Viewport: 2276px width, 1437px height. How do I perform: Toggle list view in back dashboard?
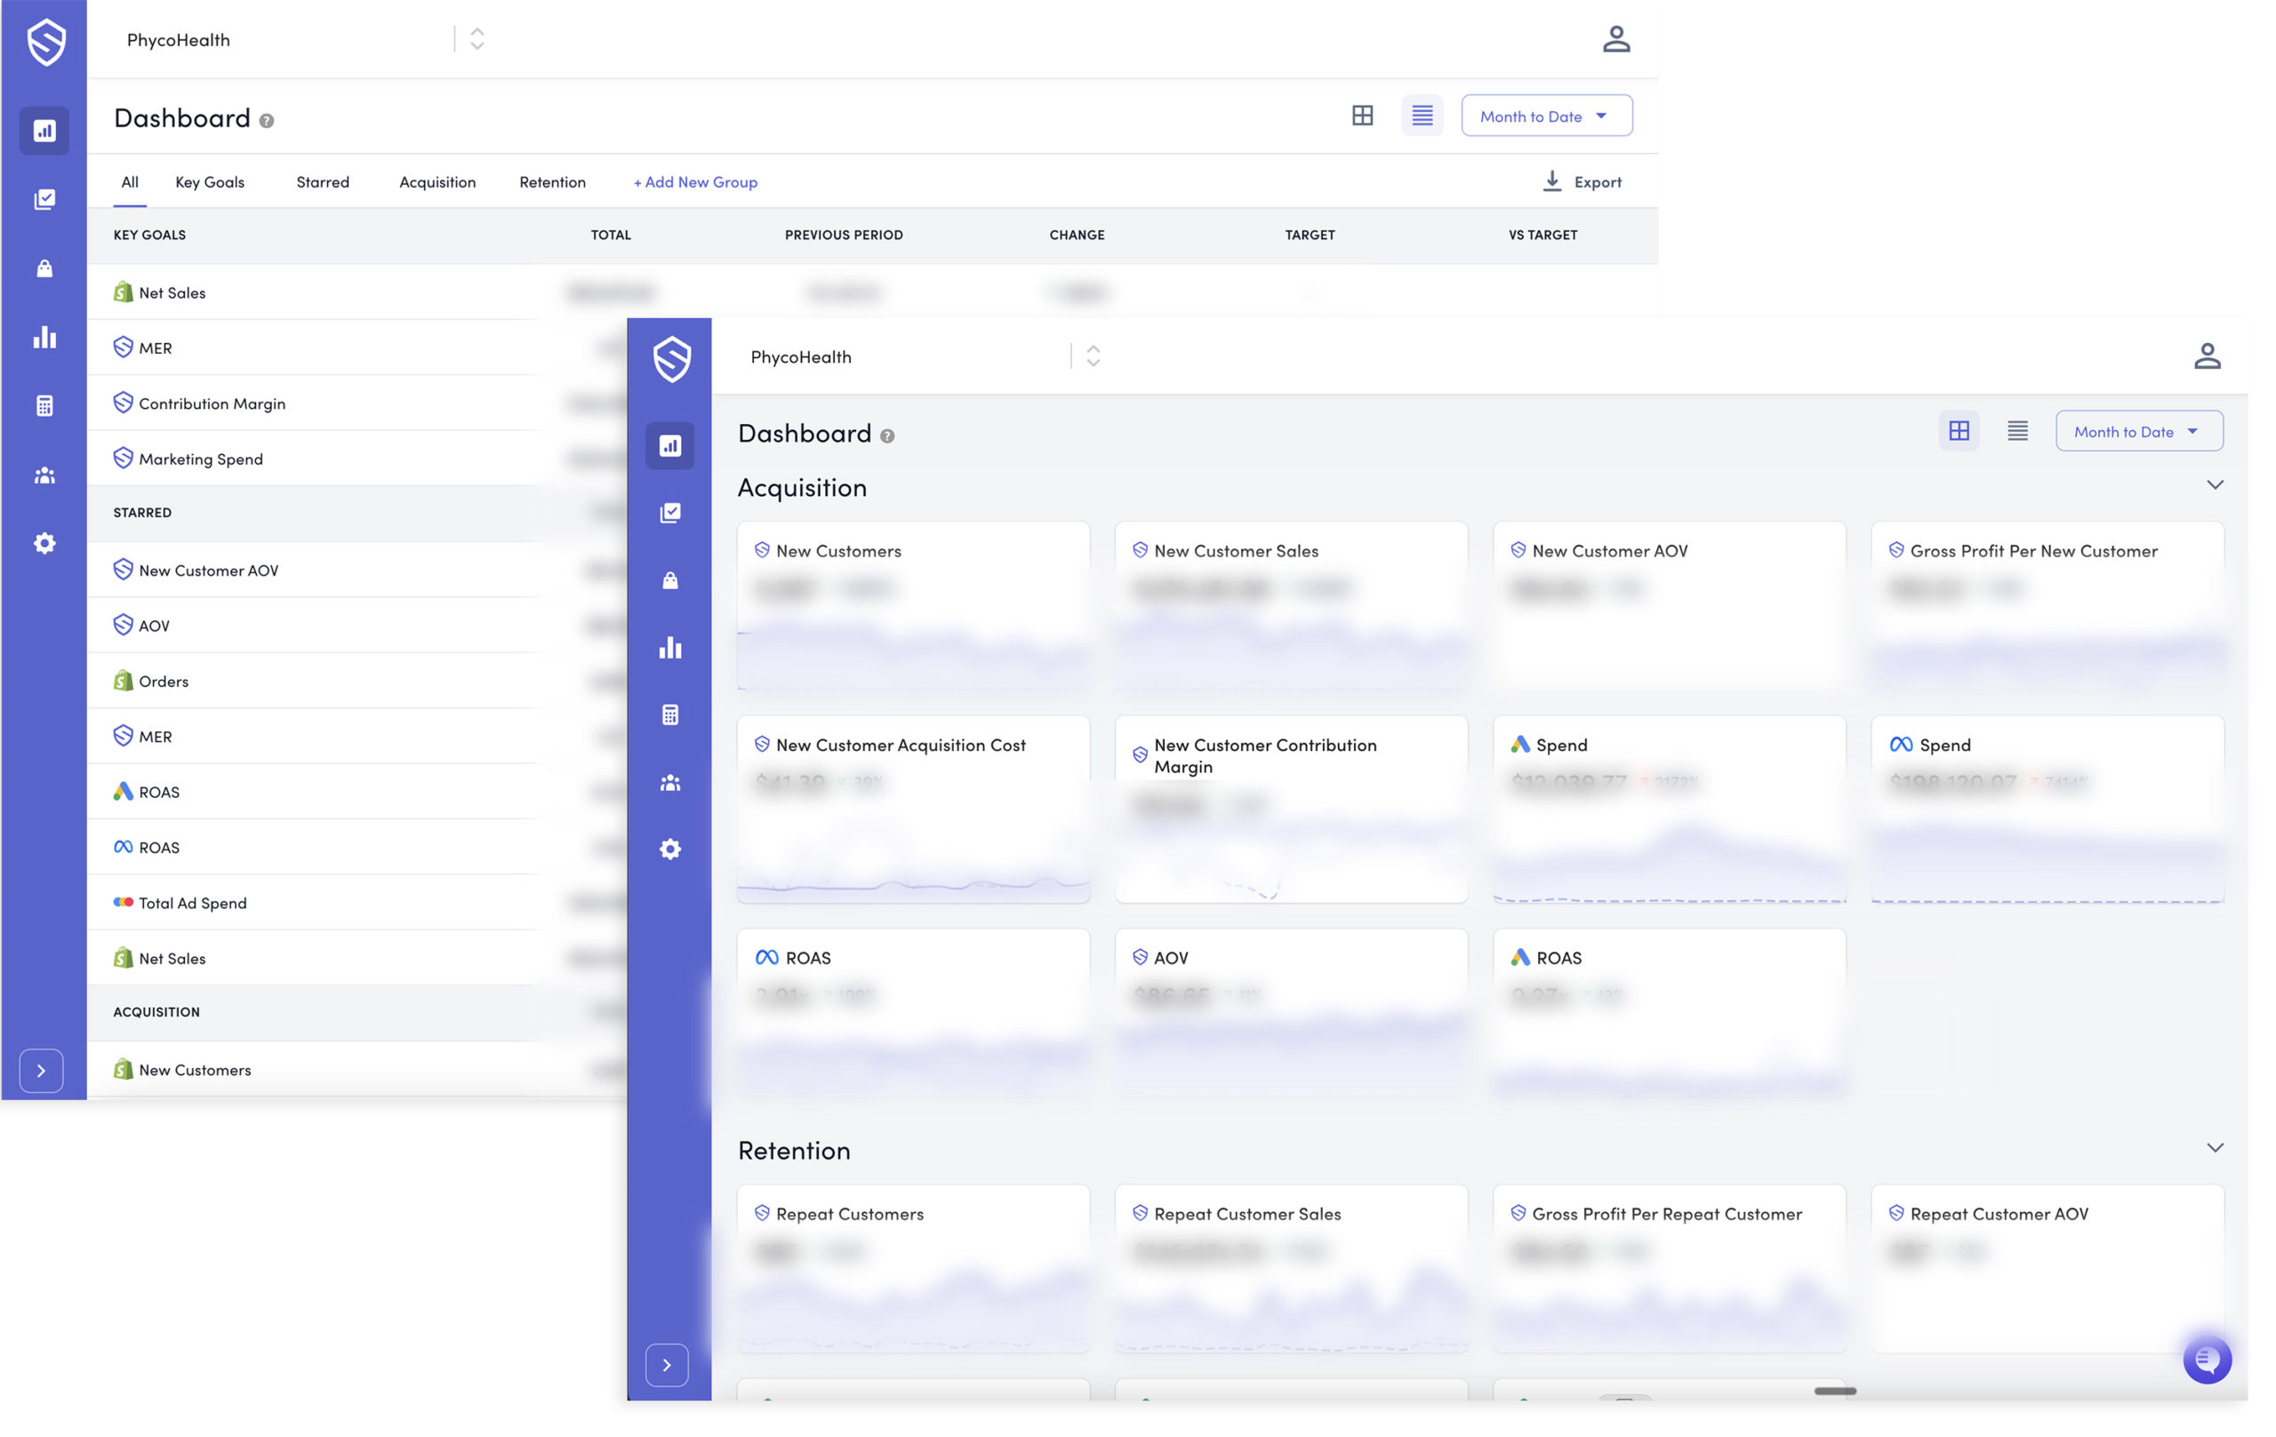[x=1422, y=116]
